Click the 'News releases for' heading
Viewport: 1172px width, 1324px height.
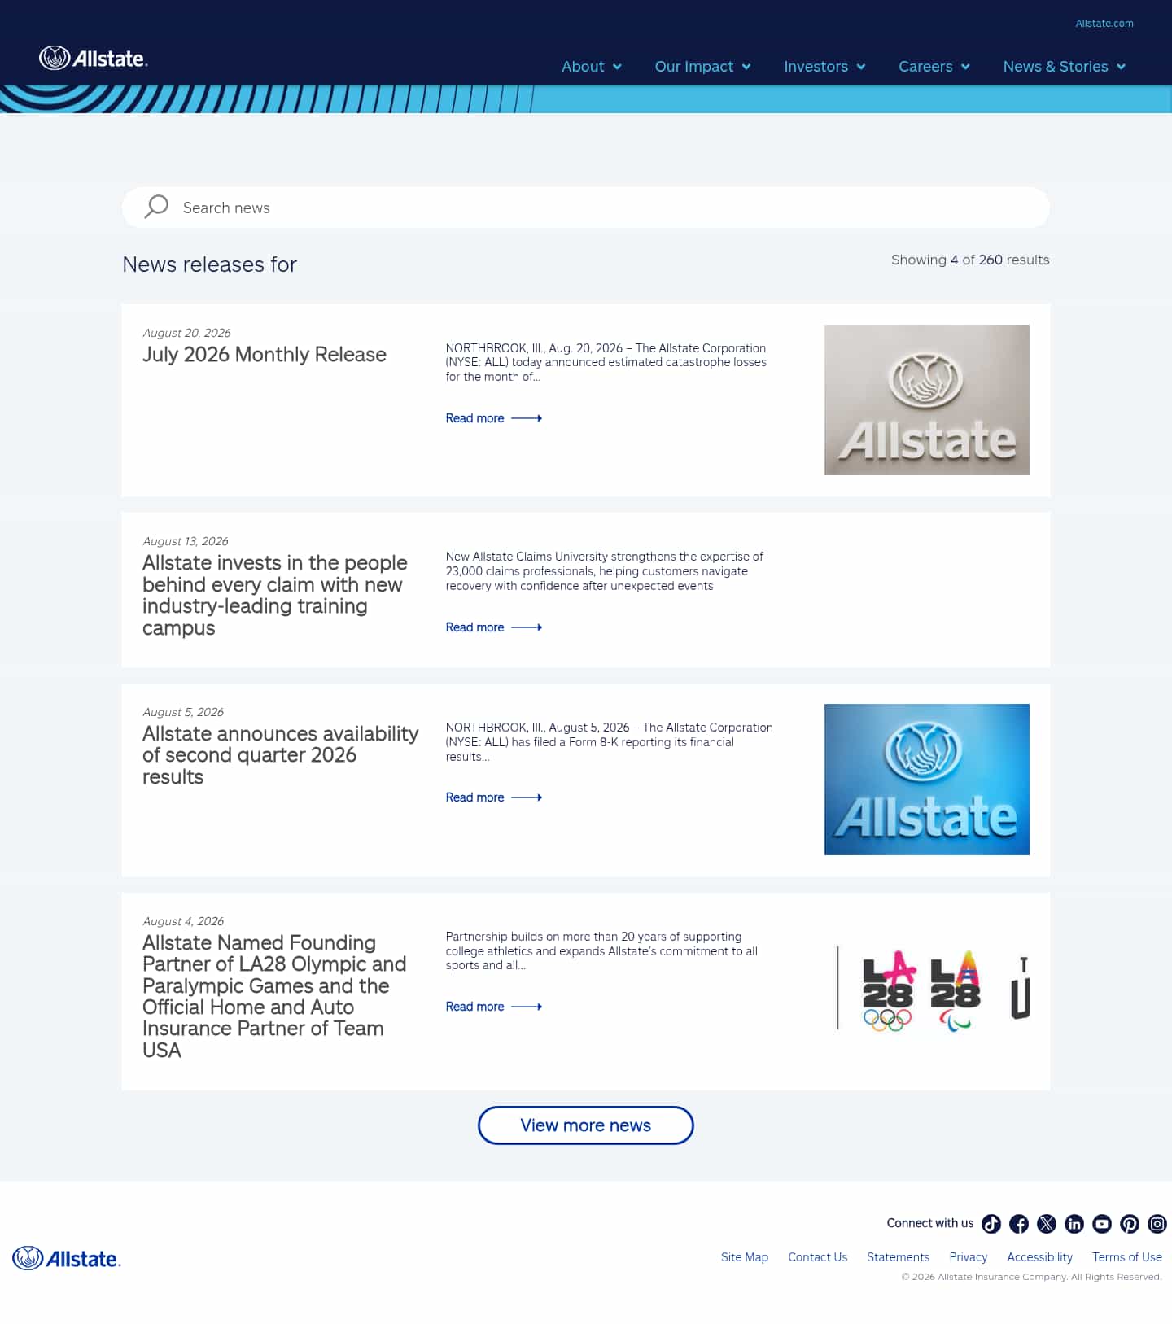coord(210,264)
